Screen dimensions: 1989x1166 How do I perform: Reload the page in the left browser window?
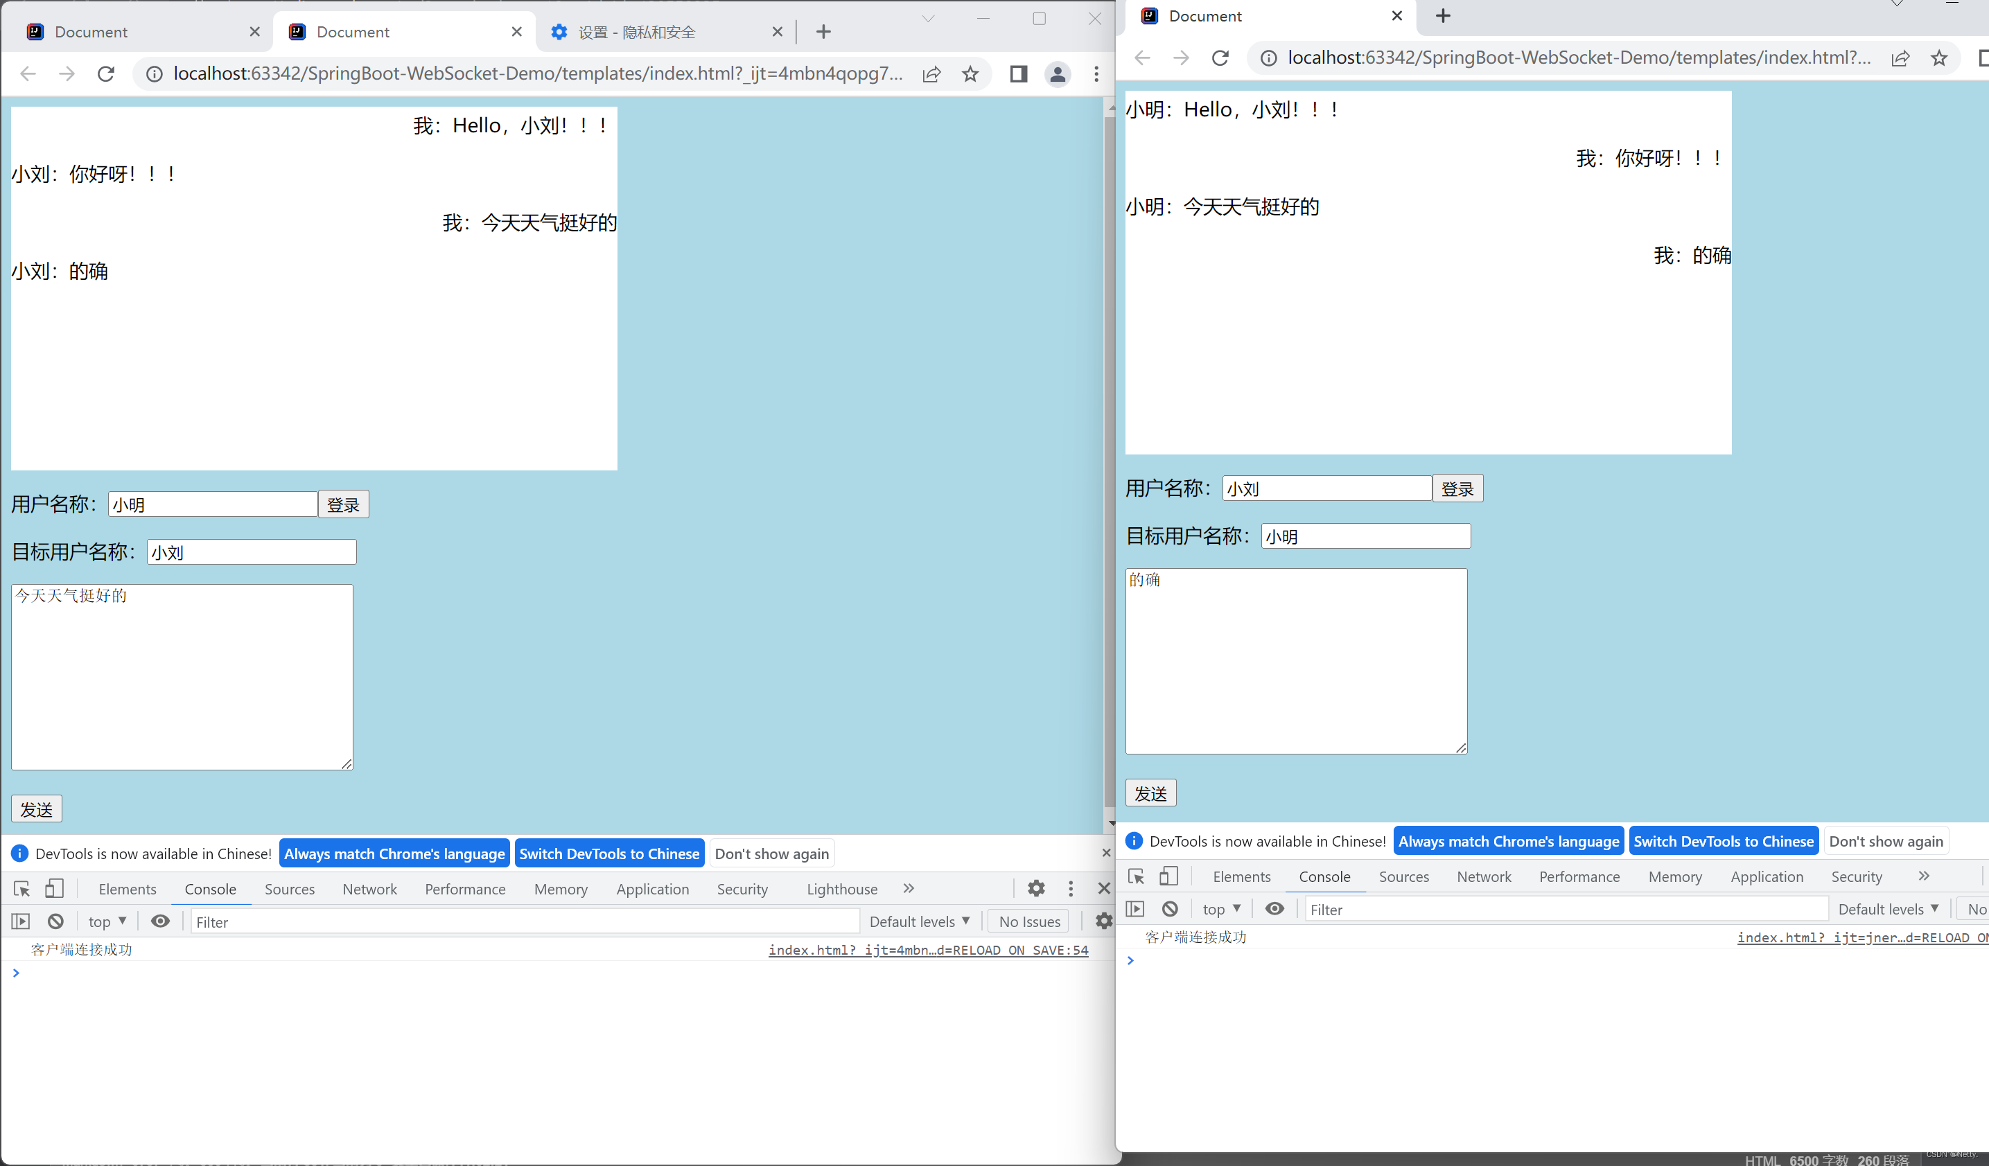click(x=106, y=74)
